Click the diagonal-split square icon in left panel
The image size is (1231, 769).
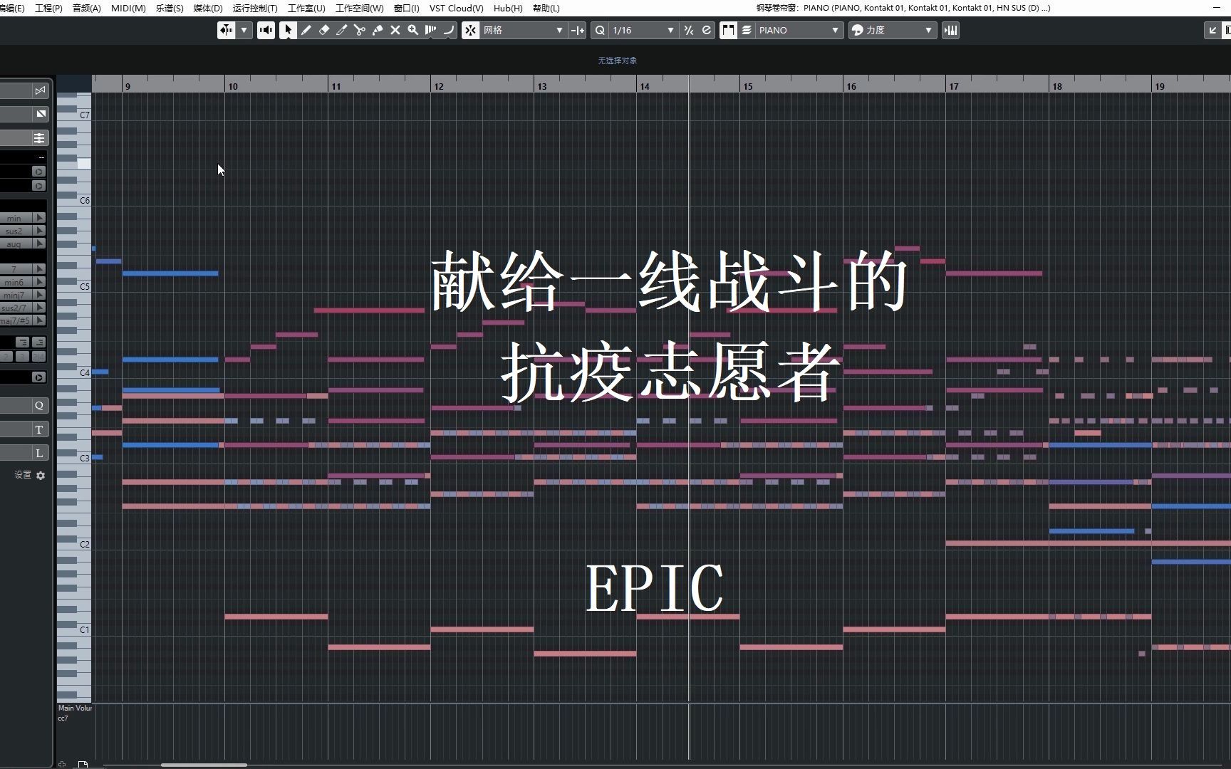point(41,114)
